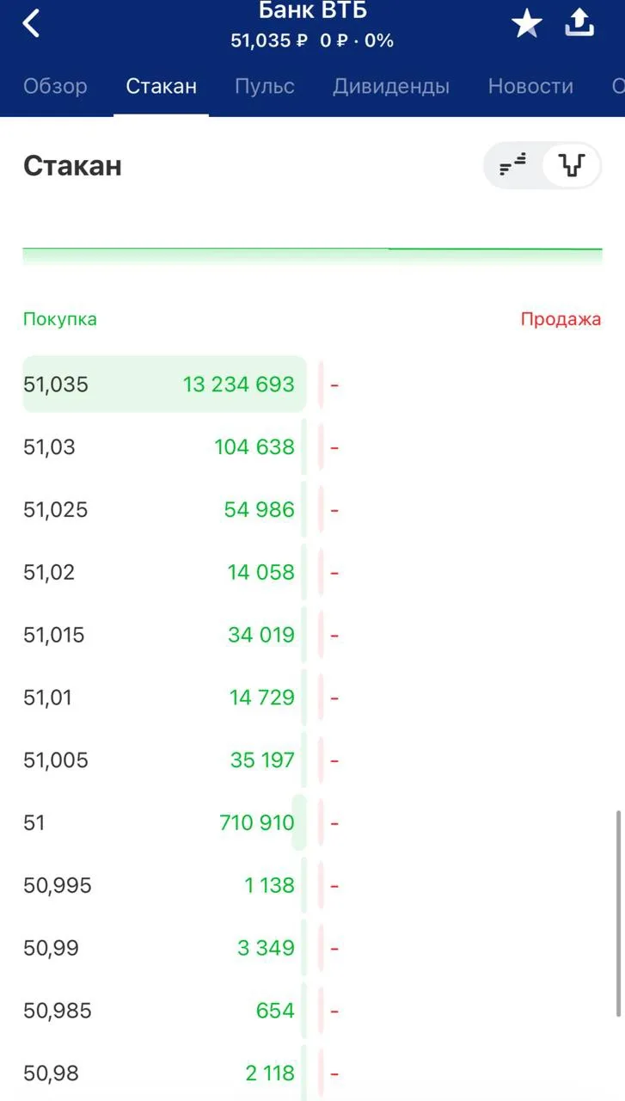The image size is (625, 1101).
Task: Tap the 51,015 bid price
Action: [54, 635]
